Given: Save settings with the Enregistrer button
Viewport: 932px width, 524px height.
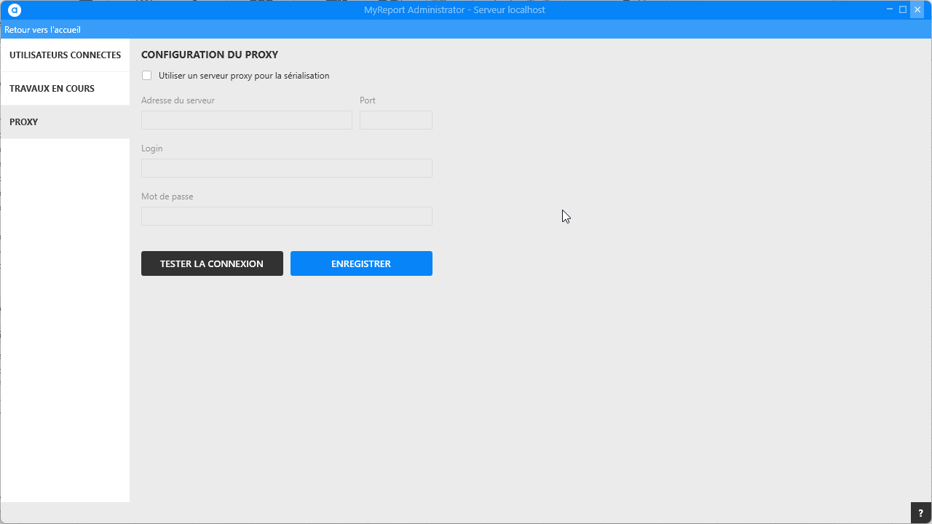Looking at the screenshot, I should click(361, 263).
